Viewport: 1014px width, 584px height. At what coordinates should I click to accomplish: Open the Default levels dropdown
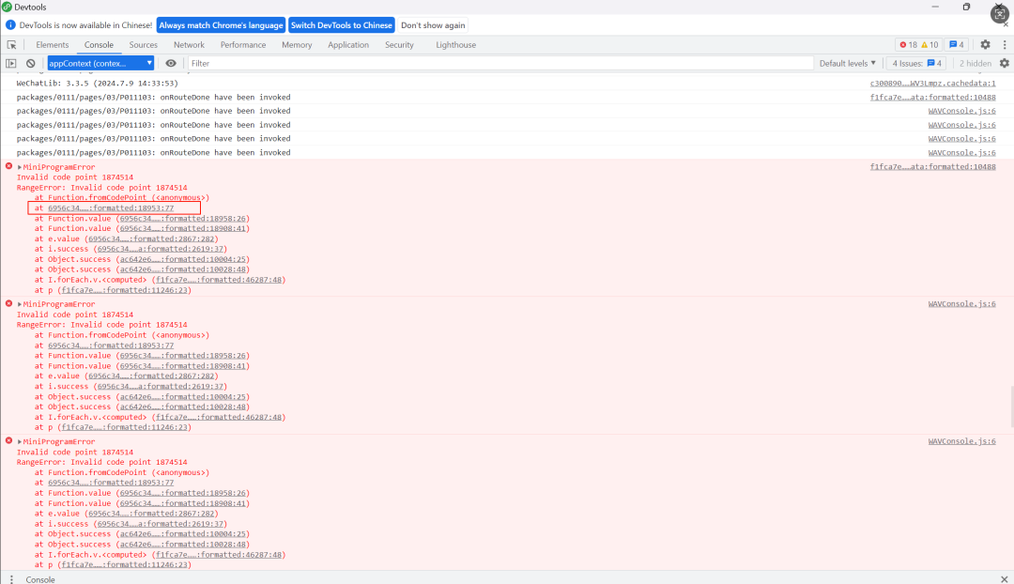coord(847,64)
